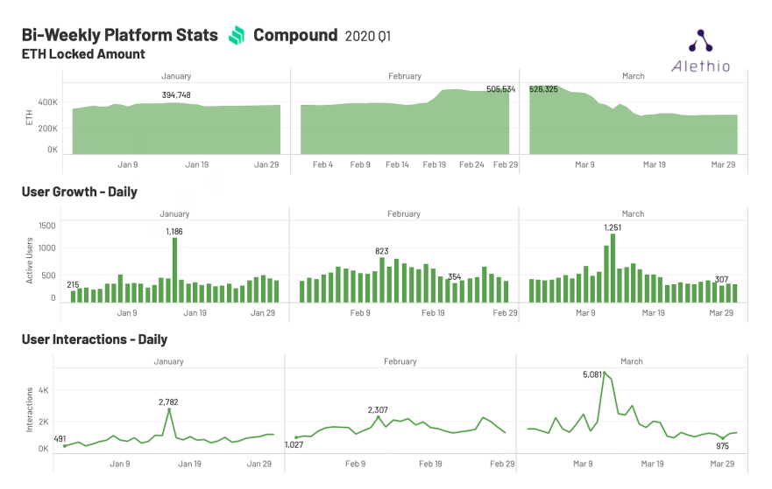Click the Feb 19 axis label on ETH chart
Screen dimensions: 772x489
coord(435,164)
